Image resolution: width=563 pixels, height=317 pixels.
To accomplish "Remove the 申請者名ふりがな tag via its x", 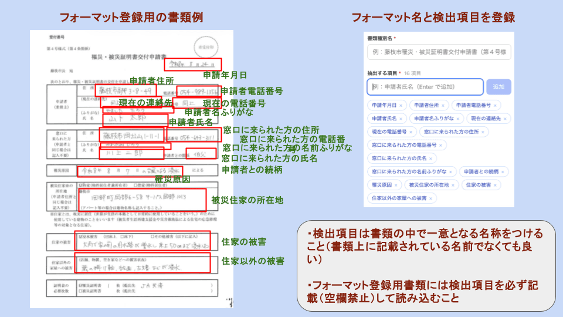I will click(x=458, y=119).
